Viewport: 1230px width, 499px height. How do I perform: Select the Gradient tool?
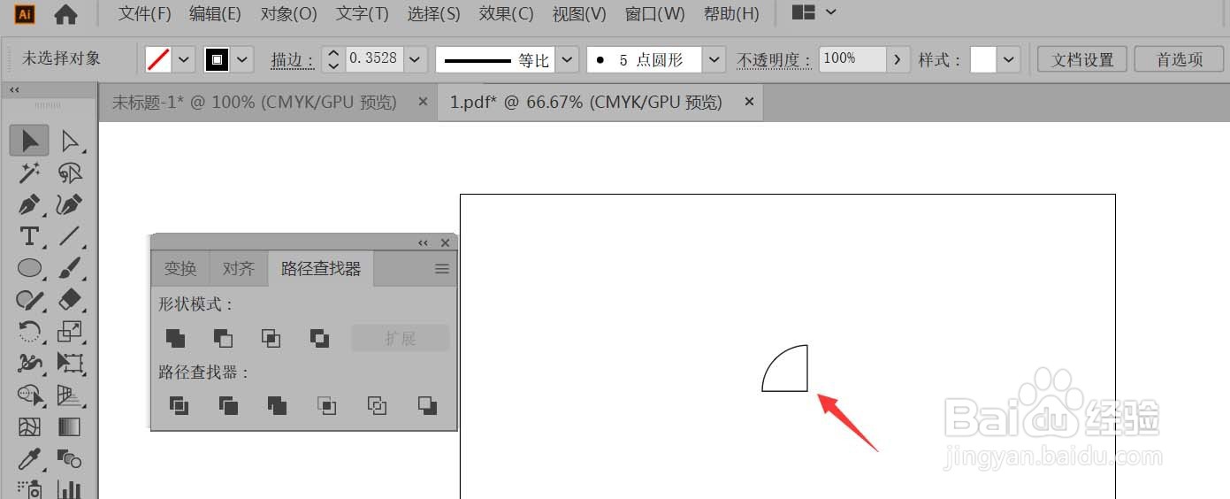70,426
